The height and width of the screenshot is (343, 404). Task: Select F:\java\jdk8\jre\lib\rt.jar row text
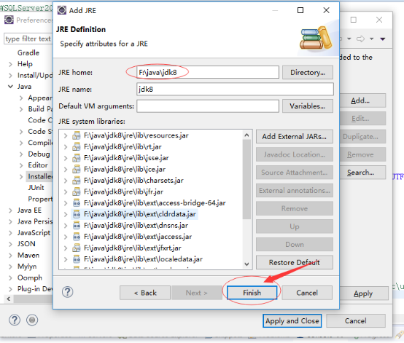click(123, 146)
